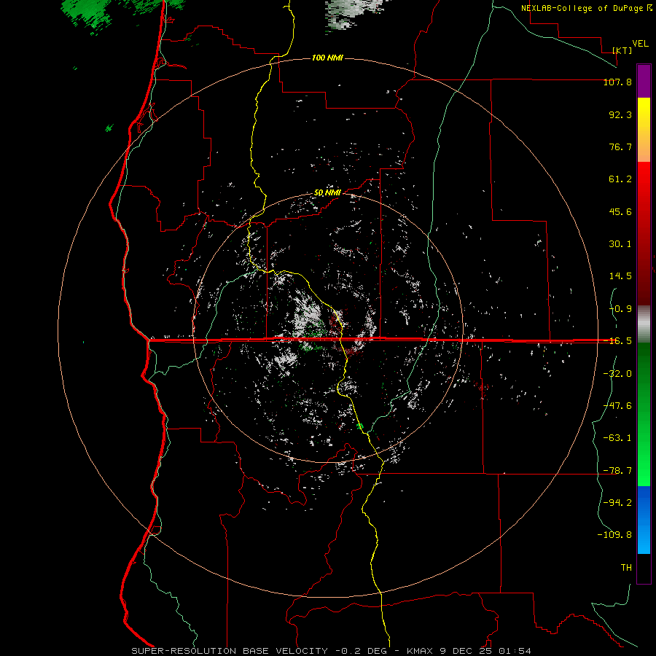This screenshot has height=656, width=656.
Task: Click the TH legend label
Action: coord(626,568)
